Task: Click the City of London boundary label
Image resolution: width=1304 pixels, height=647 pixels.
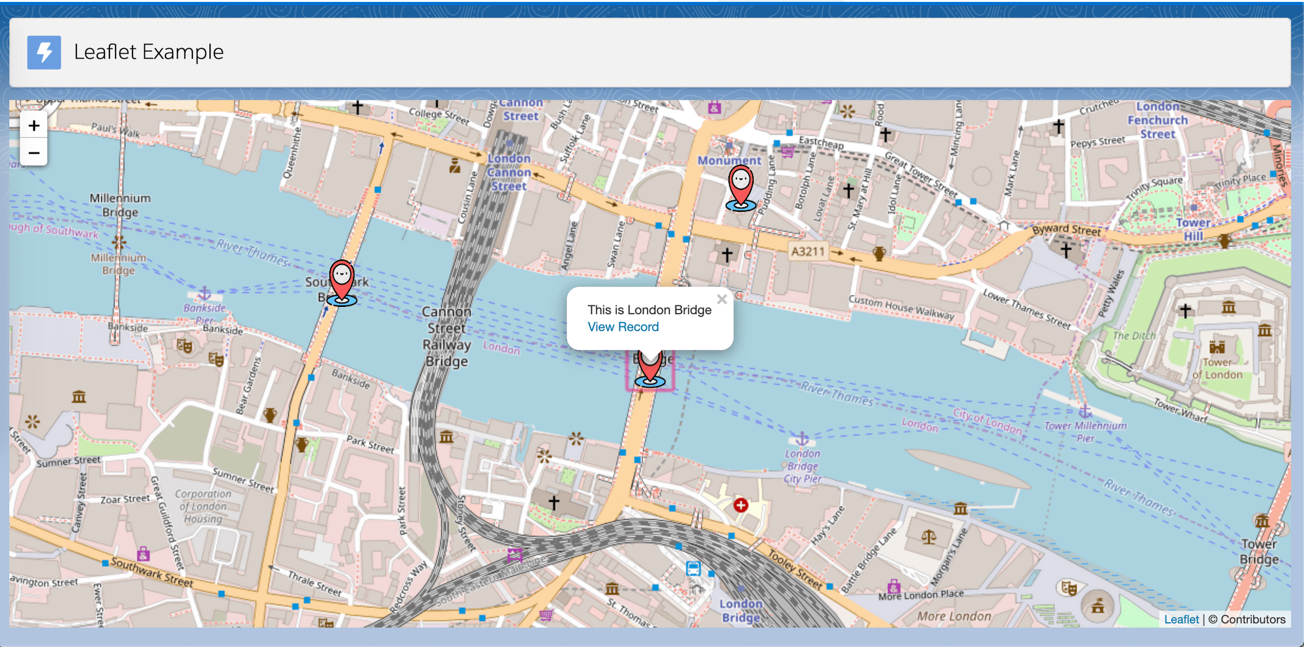Action: 987,421
